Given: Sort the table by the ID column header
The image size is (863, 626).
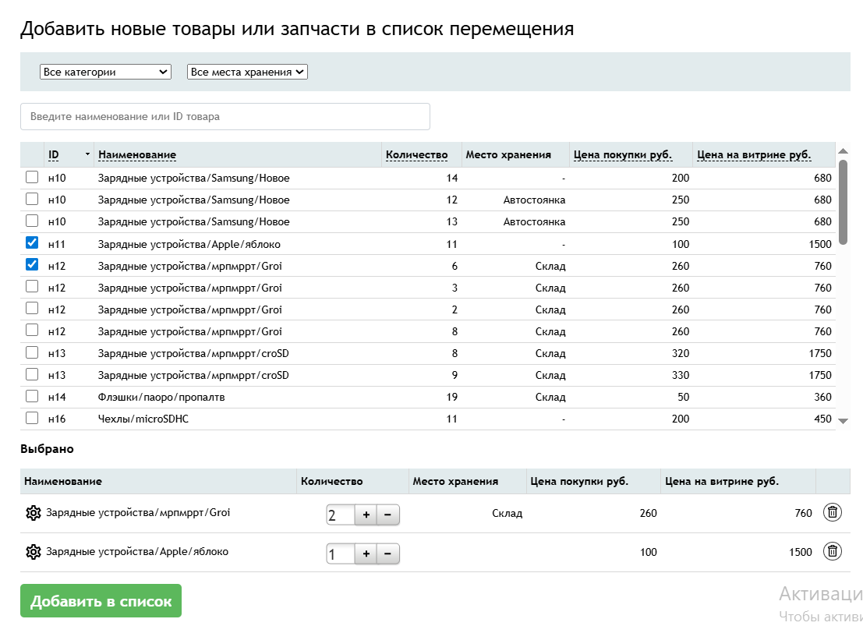Looking at the screenshot, I should (53, 154).
